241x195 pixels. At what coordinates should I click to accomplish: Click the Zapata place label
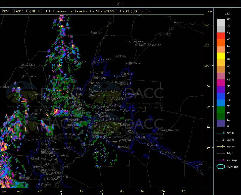[x=66, y=167]
